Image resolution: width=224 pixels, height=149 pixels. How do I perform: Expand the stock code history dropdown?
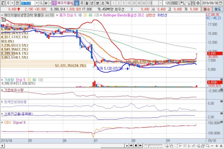(36, 3)
